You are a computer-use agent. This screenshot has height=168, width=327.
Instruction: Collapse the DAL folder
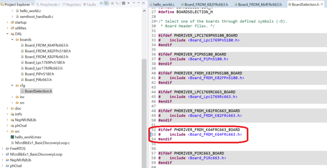coord(7,34)
